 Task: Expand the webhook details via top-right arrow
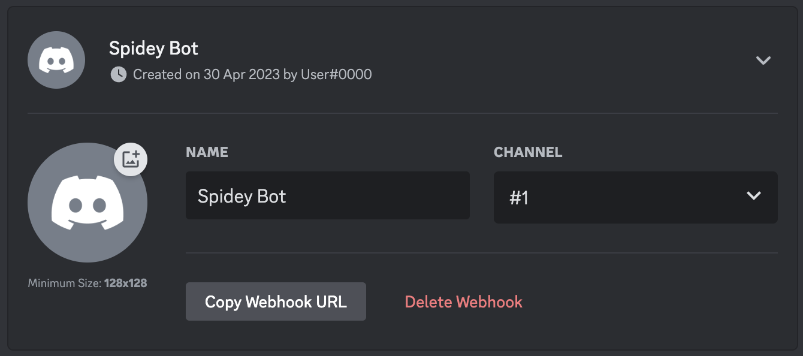tap(763, 60)
